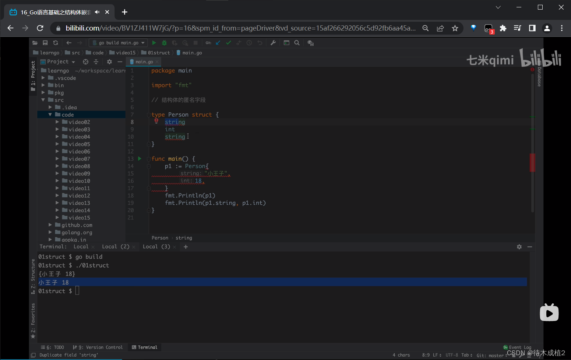Expand the video02 folder
571x360 pixels.
[57, 122]
